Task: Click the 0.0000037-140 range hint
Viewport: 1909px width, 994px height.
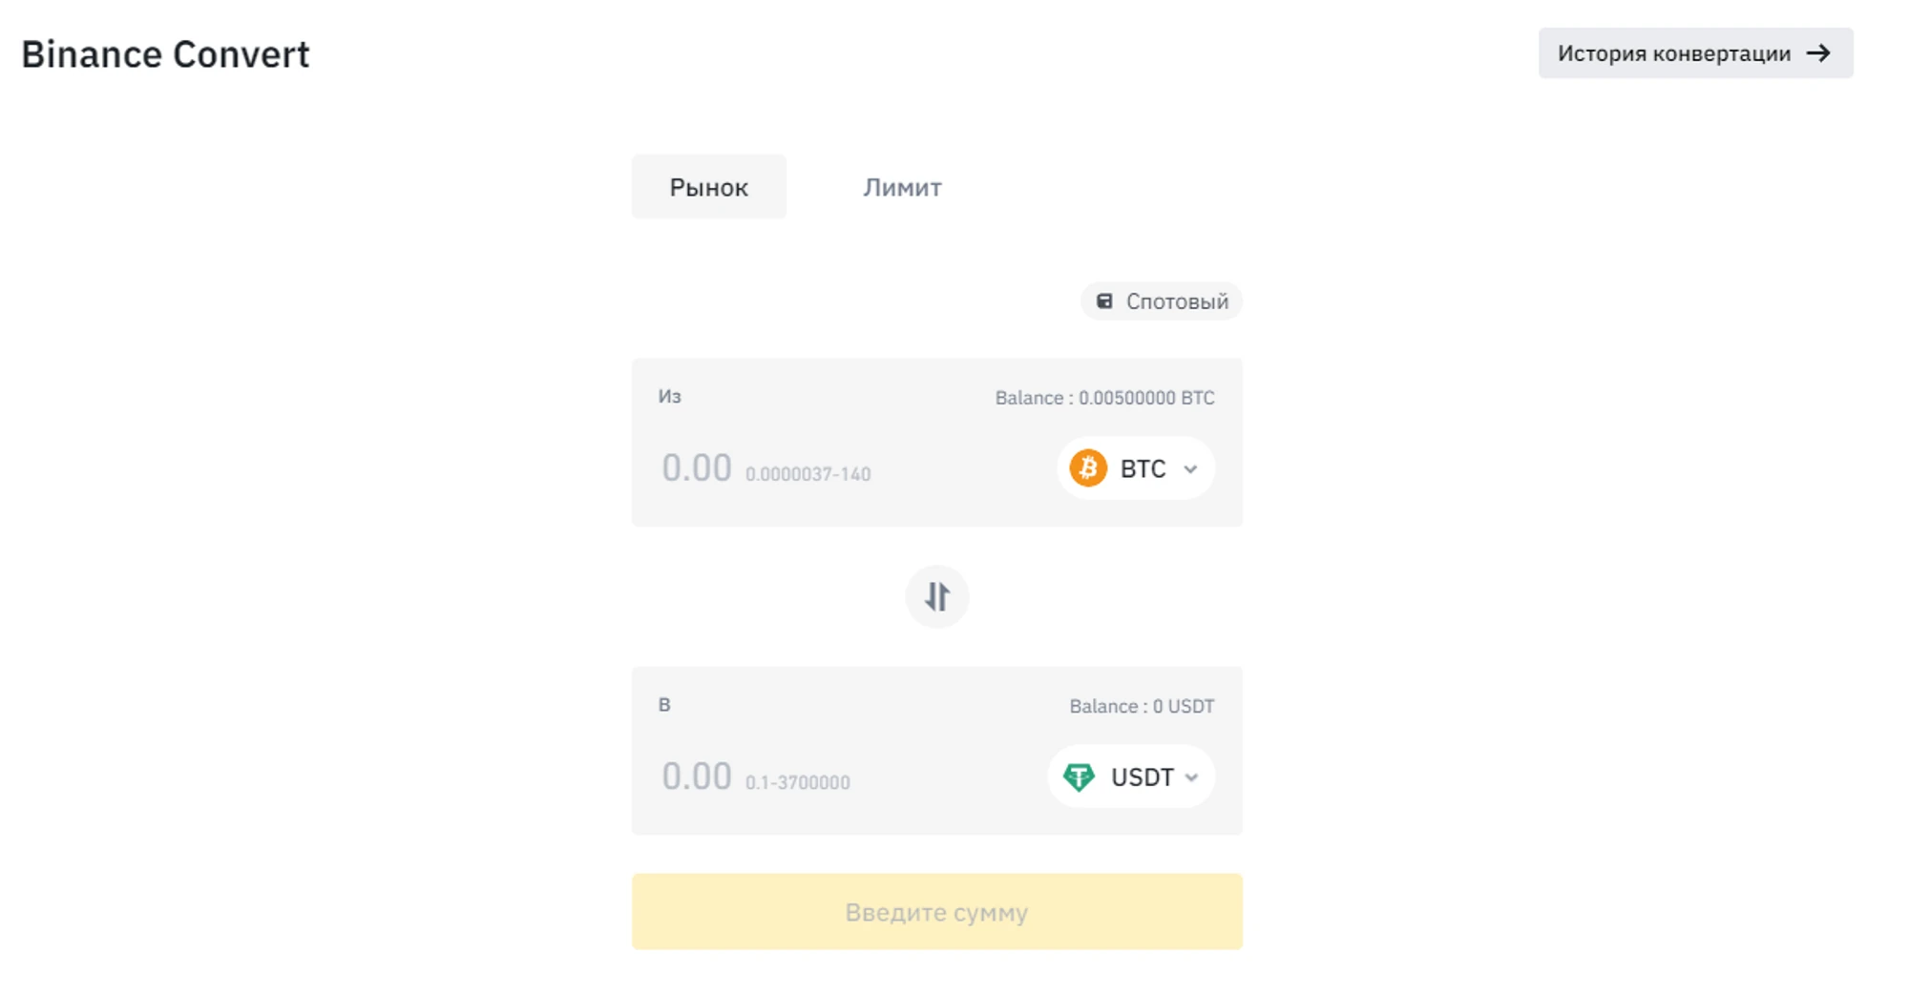Action: [808, 474]
